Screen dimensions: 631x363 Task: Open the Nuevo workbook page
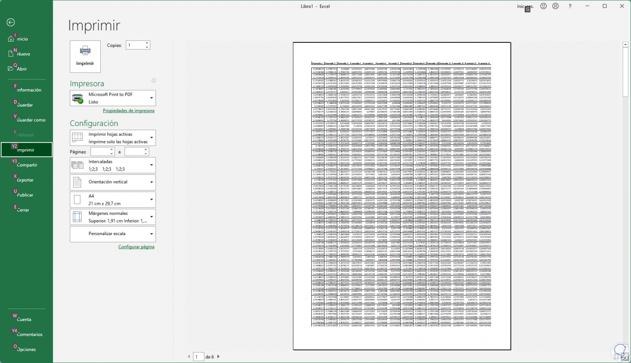[x=26, y=54]
